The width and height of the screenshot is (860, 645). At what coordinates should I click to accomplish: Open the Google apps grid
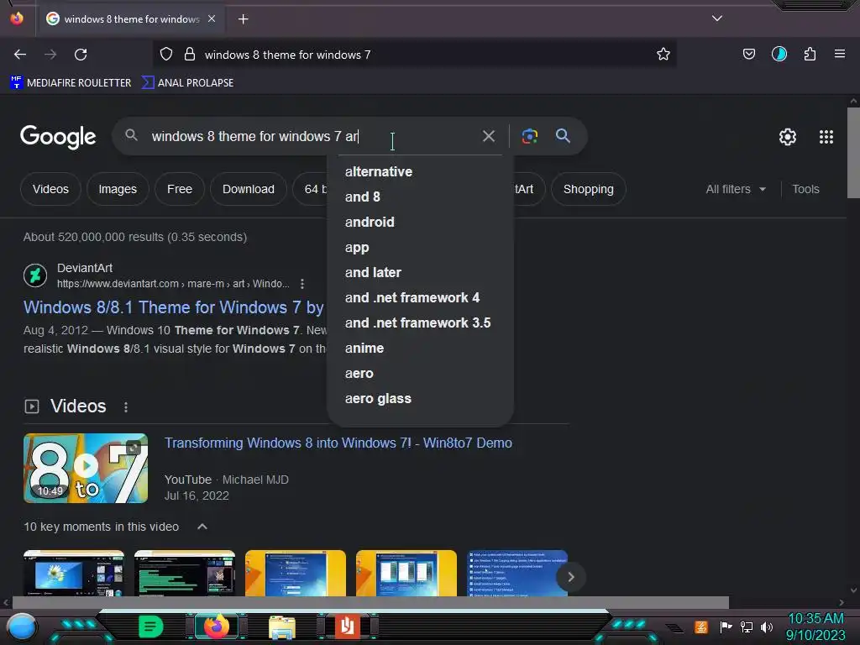[x=826, y=137]
